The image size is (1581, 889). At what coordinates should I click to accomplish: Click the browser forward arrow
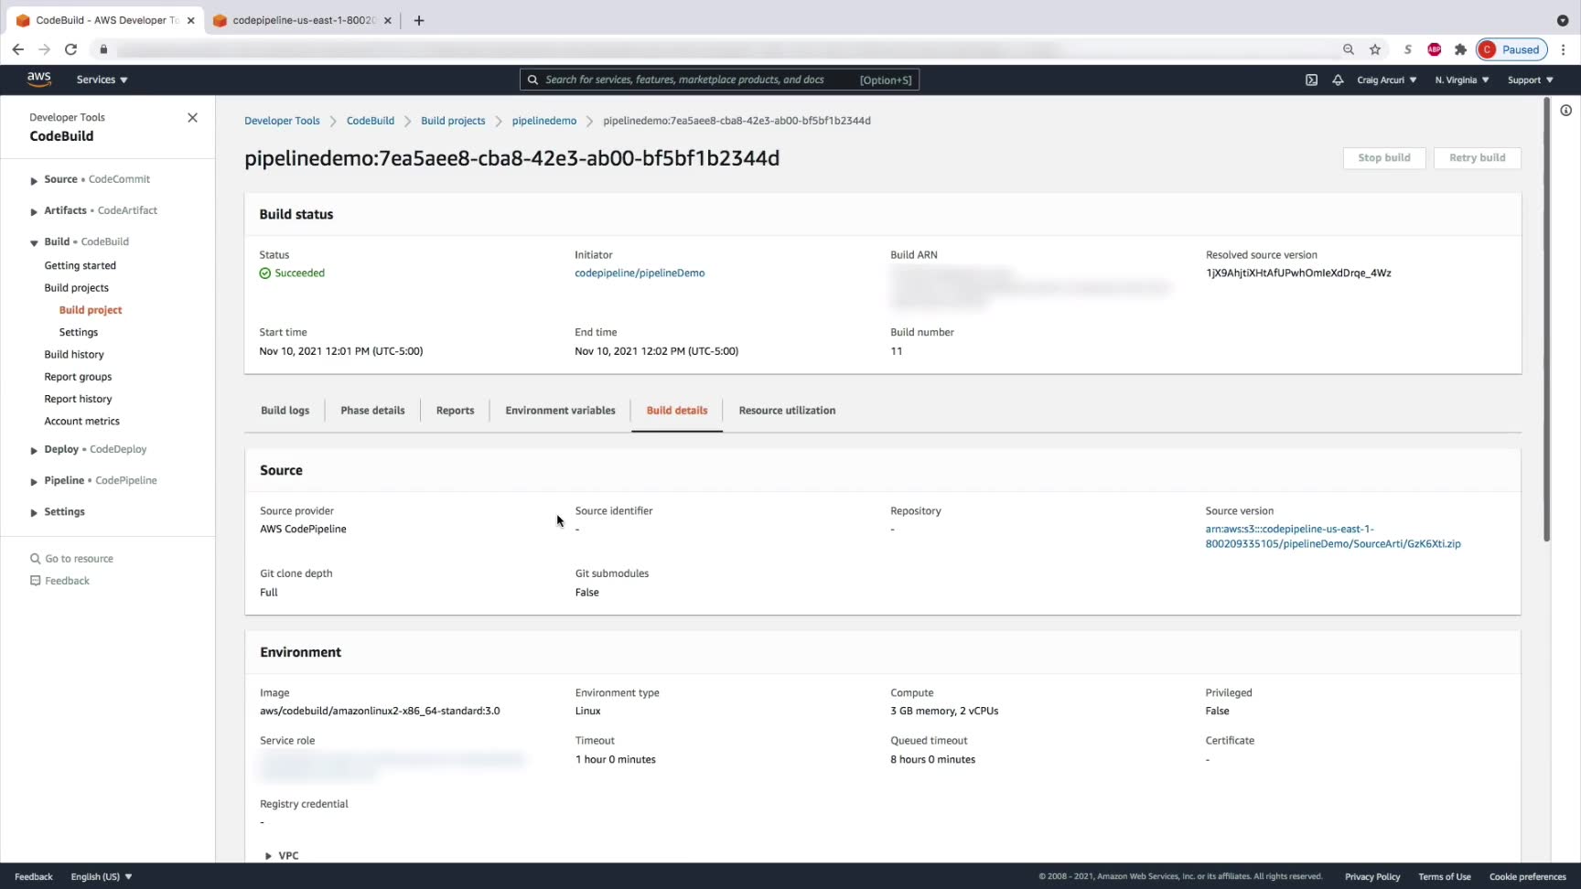(x=44, y=49)
